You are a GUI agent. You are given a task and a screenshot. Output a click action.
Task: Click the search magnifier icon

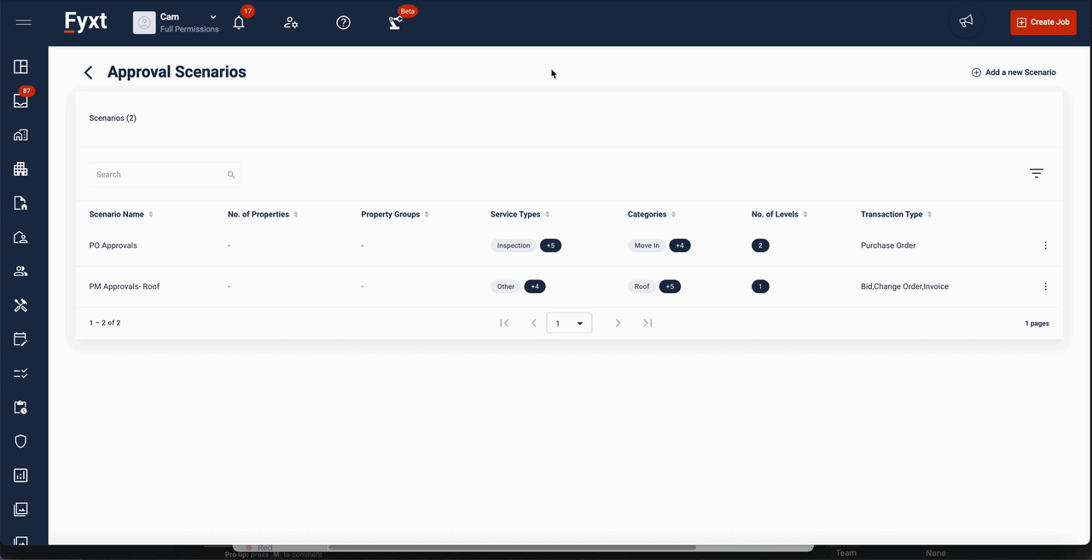point(231,175)
